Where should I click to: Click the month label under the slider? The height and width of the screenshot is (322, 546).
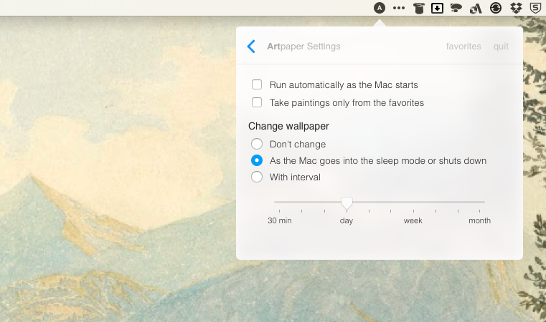tap(479, 220)
